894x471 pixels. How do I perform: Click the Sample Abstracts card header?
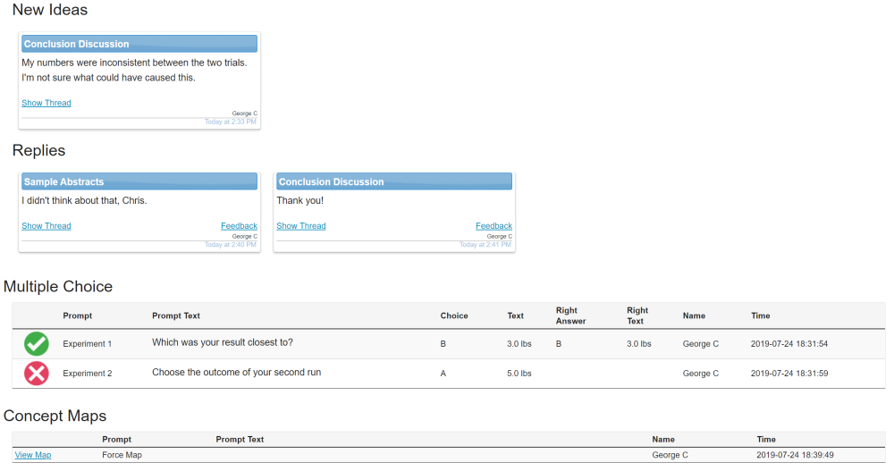point(139,182)
